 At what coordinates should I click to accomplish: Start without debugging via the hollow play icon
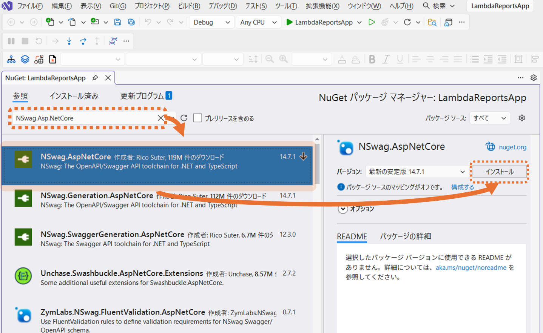click(372, 22)
